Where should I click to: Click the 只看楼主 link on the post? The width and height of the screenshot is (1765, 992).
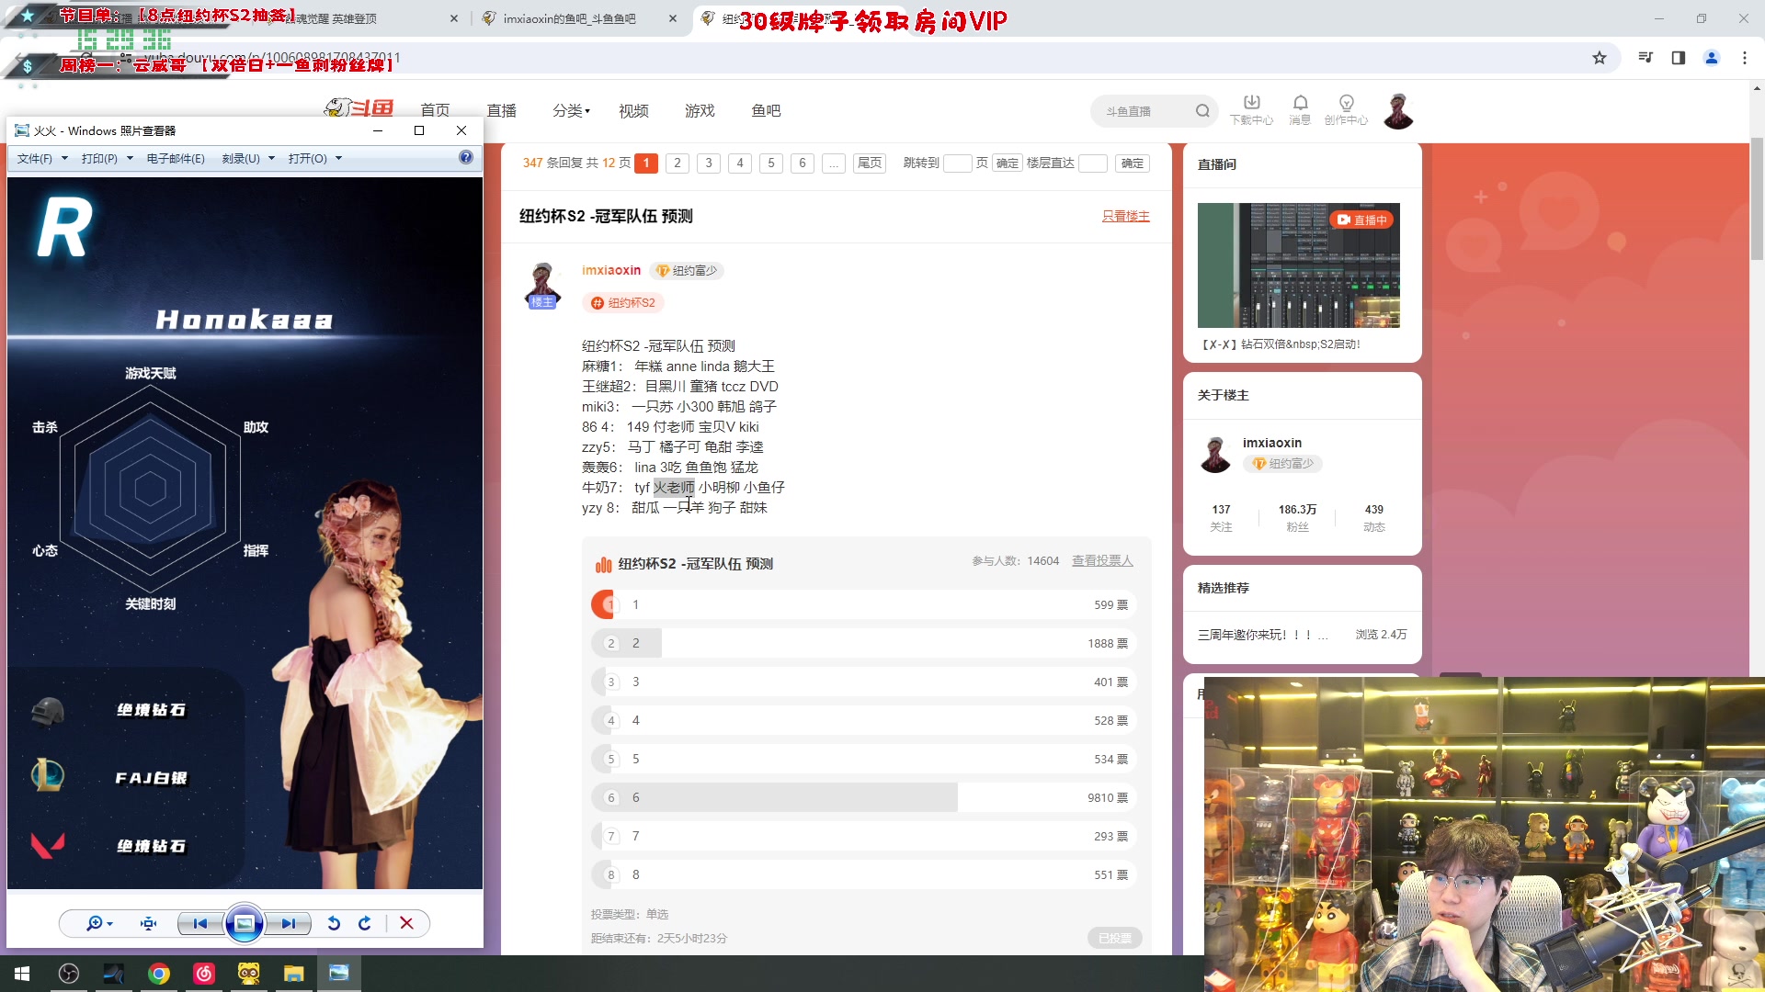[x=1125, y=215]
